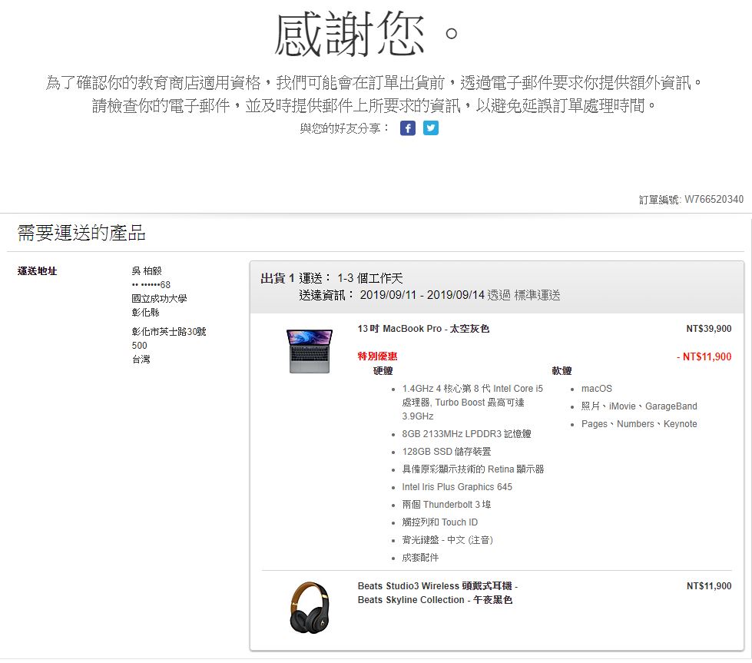Click the 成套配件 spec line
Screen dimensions: 752x663
[420, 558]
